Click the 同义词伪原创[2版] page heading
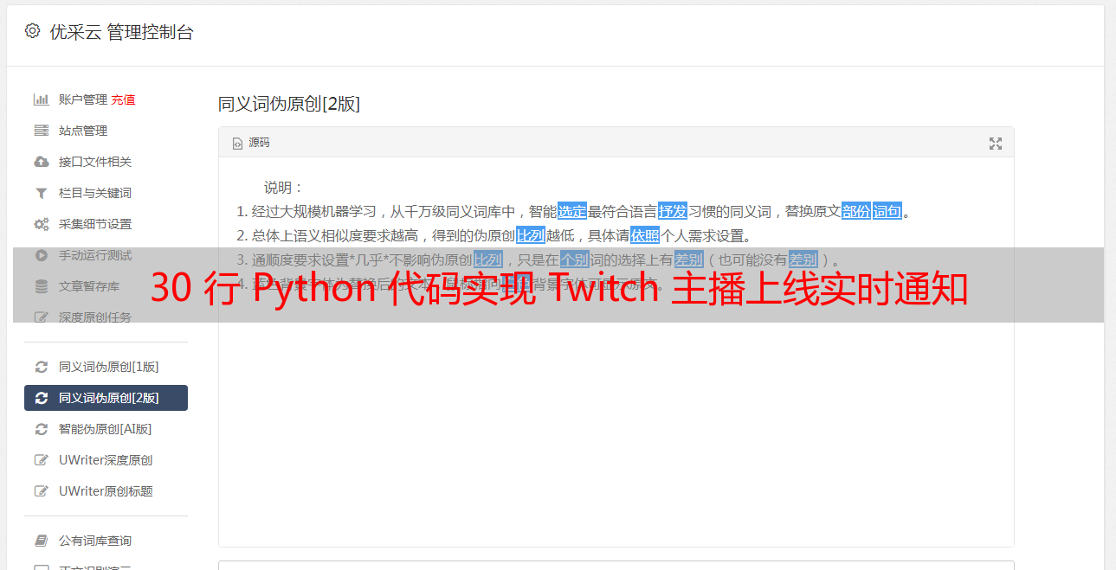1116x570 pixels. tap(289, 104)
